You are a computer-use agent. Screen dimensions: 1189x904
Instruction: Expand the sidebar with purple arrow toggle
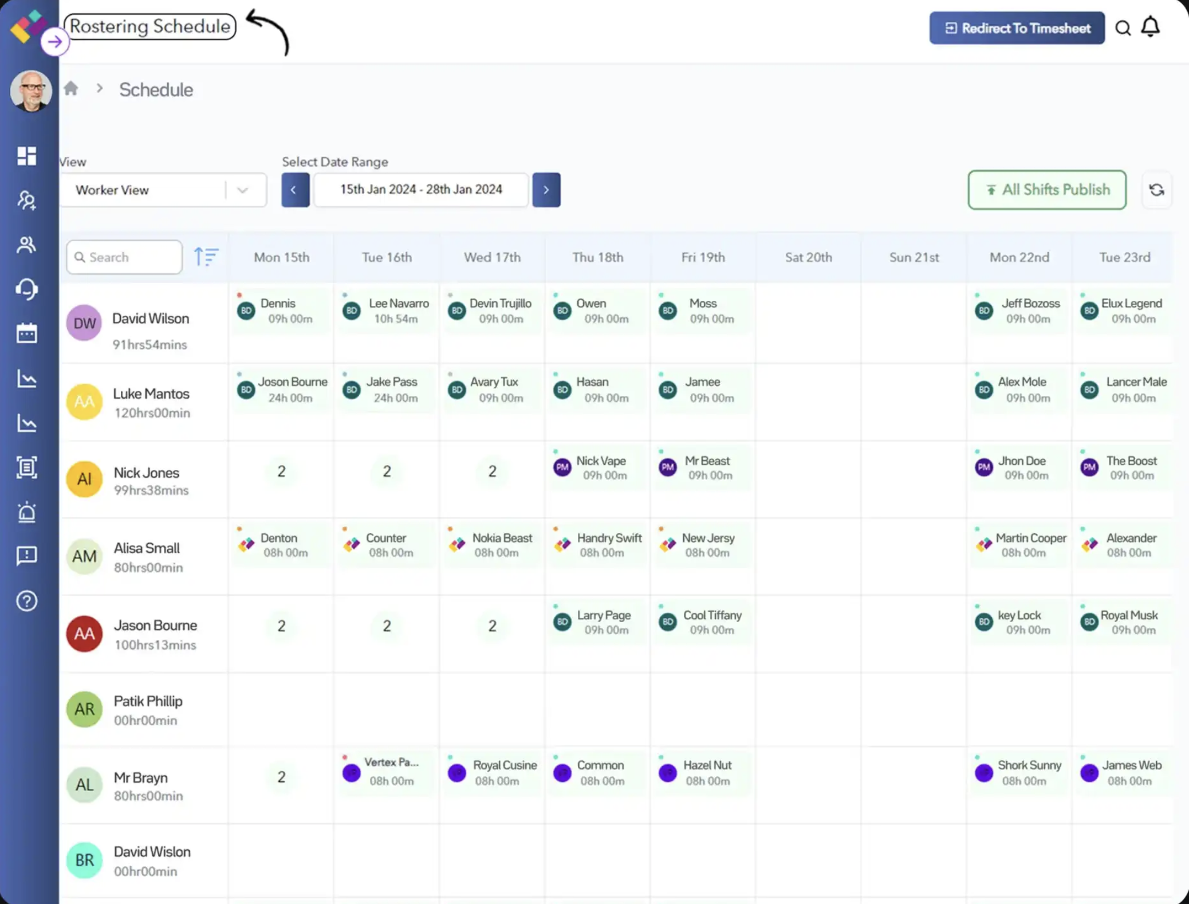[x=55, y=41]
